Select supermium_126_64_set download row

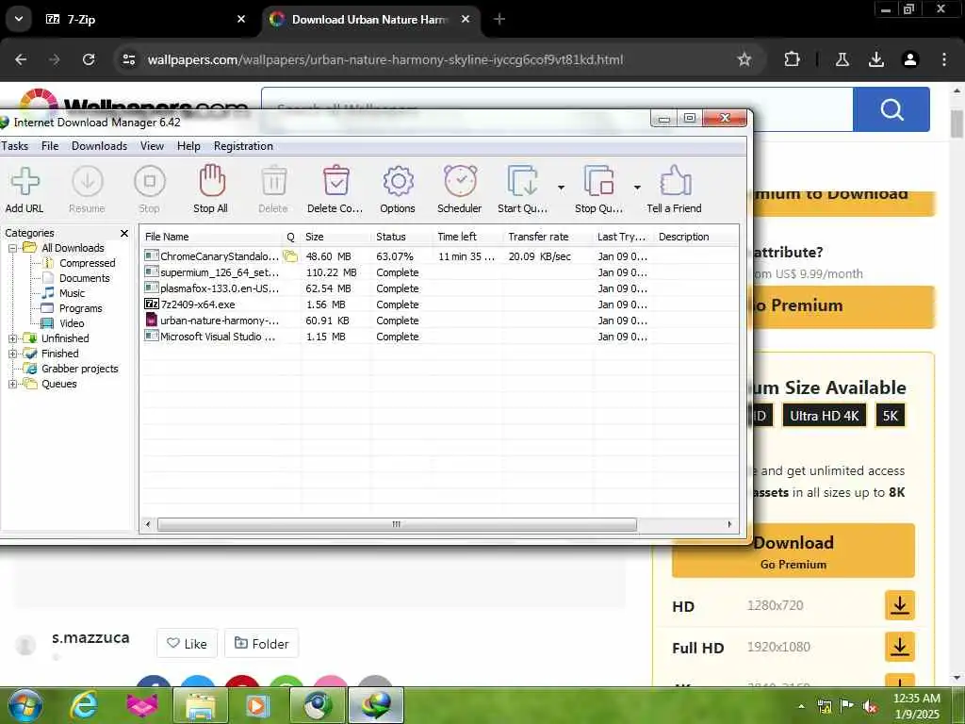(439, 272)
